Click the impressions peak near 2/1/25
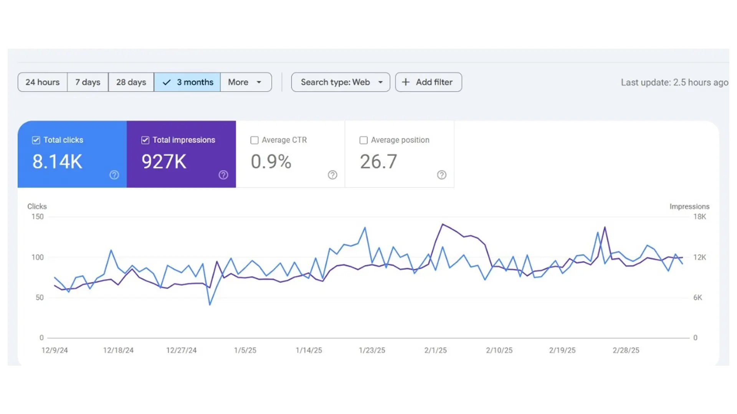737x414 pixels. [x=443, y=224]
